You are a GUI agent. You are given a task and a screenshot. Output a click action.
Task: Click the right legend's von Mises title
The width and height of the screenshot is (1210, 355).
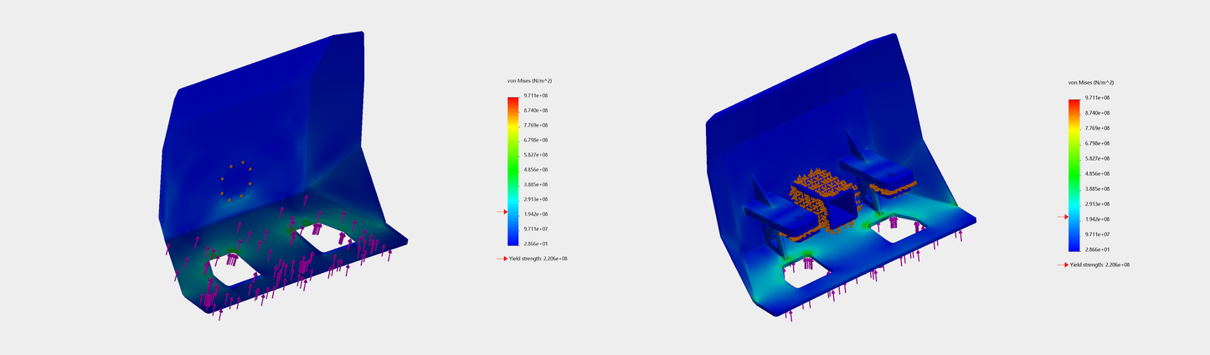pyautogui.click(x=1090, y=83)
